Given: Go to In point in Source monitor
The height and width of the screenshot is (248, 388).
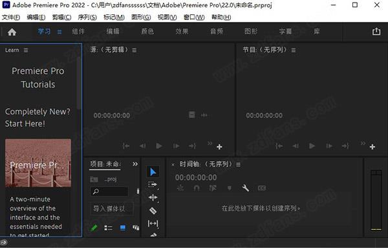Looking at the screenshot, I should tap(126, 146).
